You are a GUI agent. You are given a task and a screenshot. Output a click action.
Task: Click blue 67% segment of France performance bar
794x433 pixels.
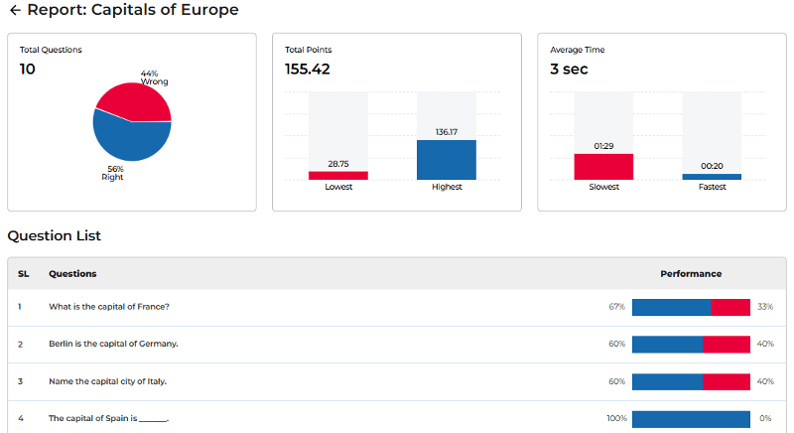[x=671, y=307]
